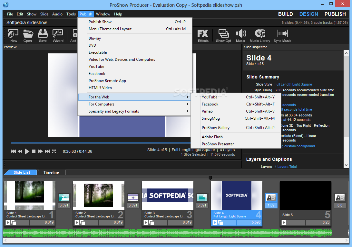This screenshot has width=352, height=247.
Task: Click layers icon on Slide 2
Action: (x=83, y=222)
